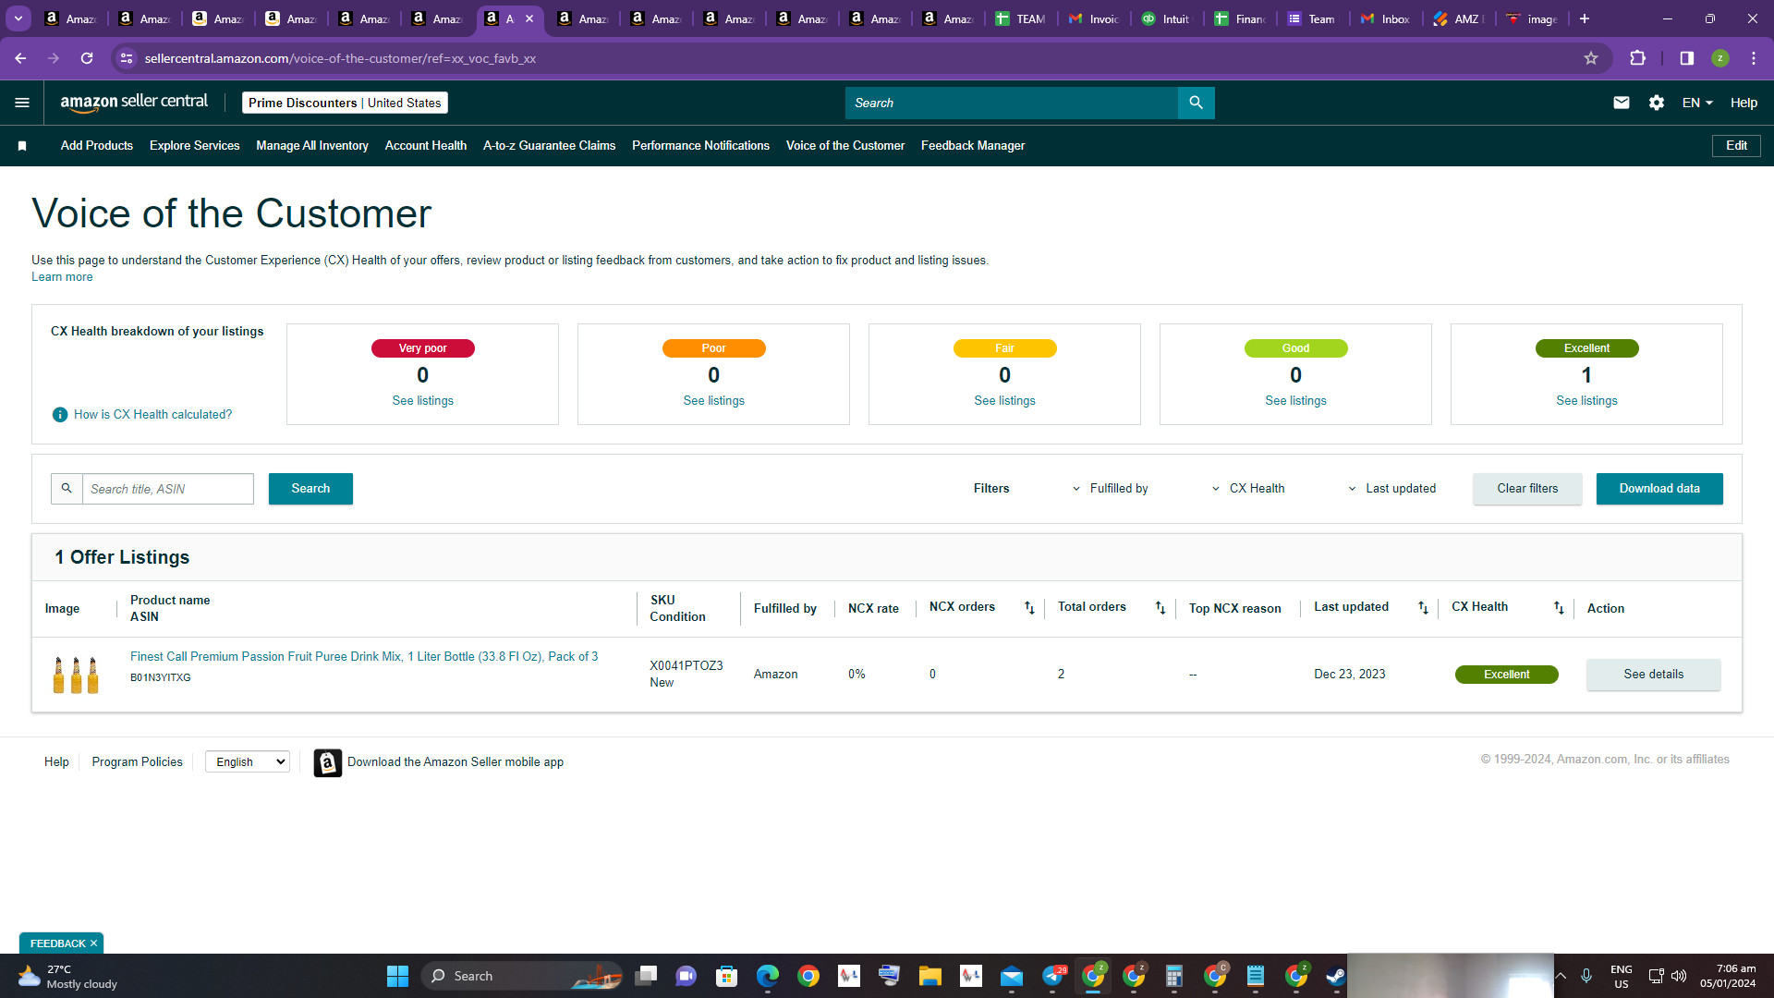1774x998 pixels.
Task: Expand the Last updated filter
Action: [1391, 489]
